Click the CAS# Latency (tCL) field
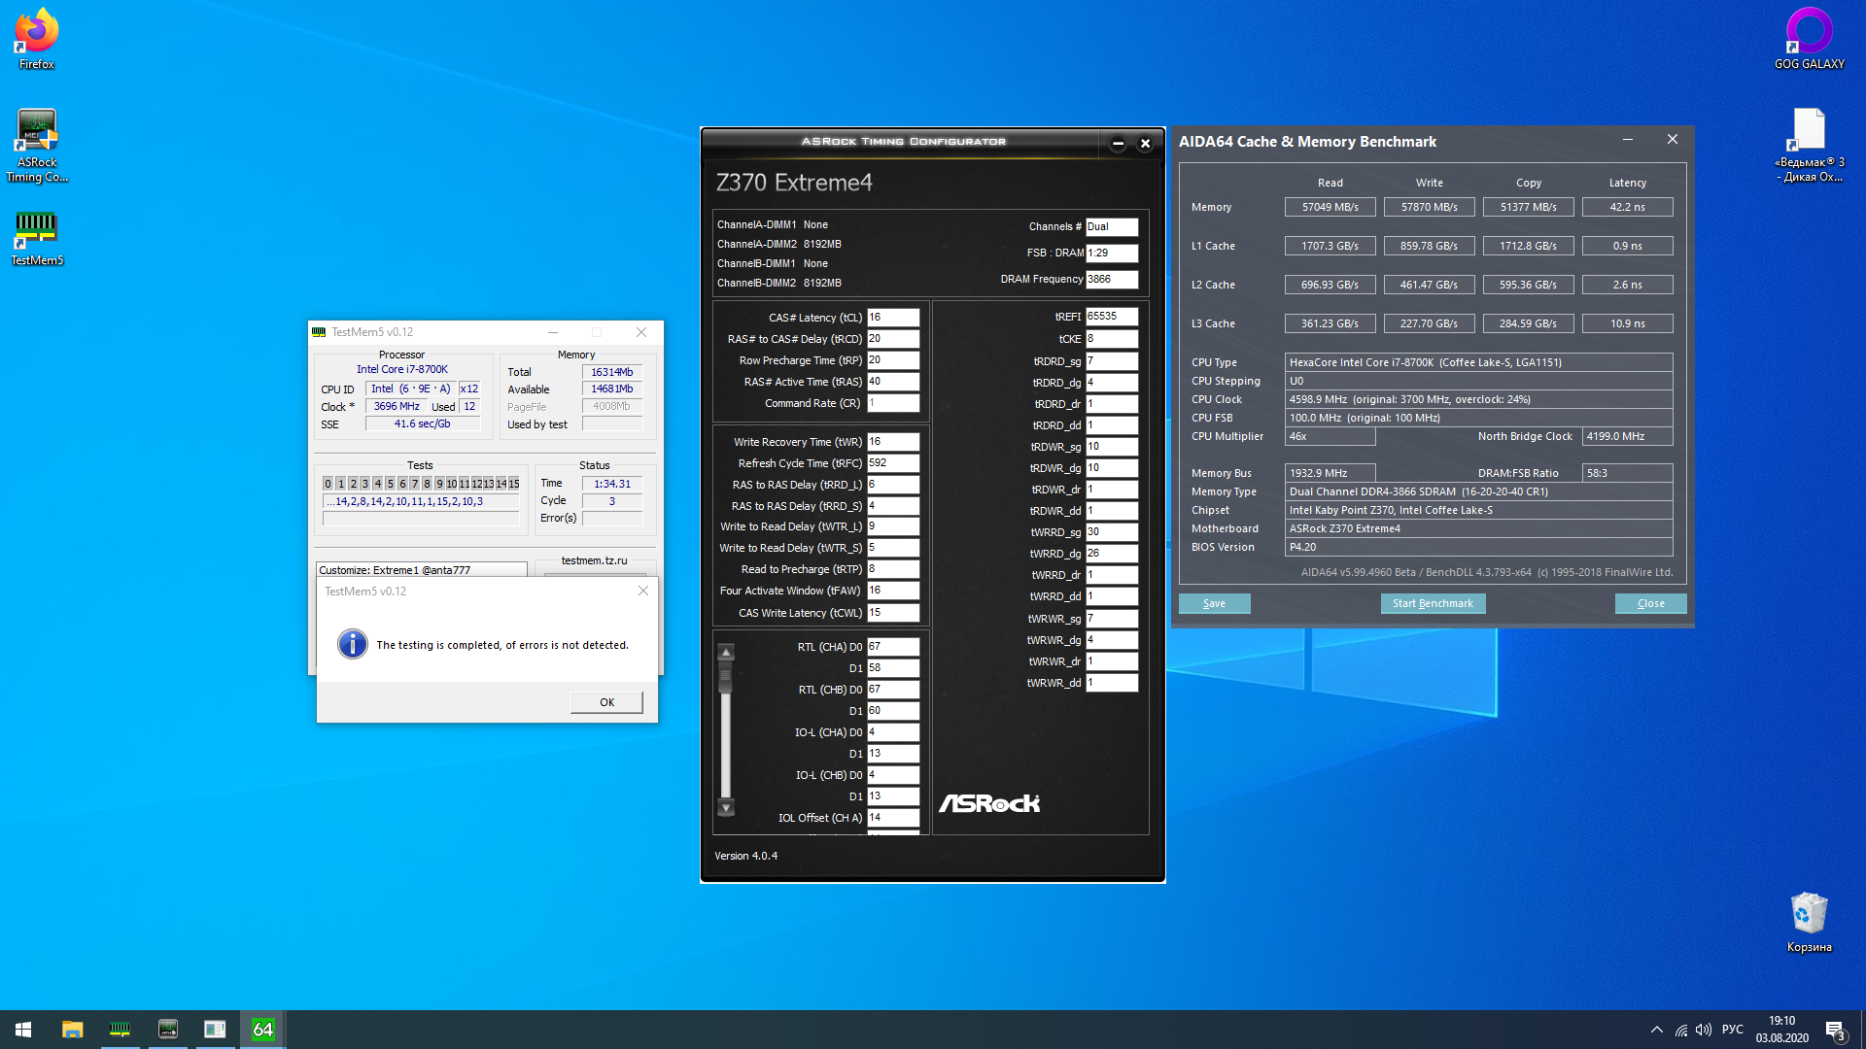 (x=892, y=318)
